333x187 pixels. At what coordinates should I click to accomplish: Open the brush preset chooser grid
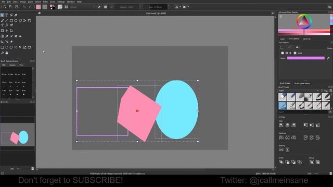point(66,7)
